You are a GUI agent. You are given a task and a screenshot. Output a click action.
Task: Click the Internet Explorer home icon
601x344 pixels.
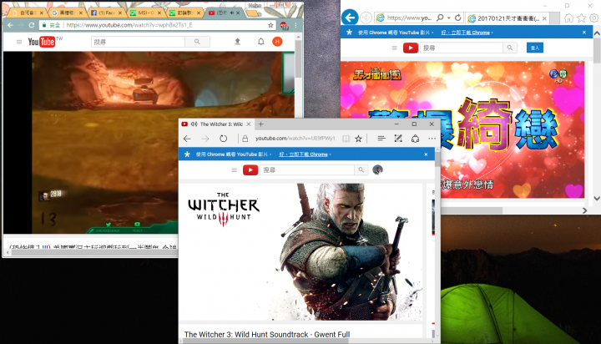coord(568,18)
